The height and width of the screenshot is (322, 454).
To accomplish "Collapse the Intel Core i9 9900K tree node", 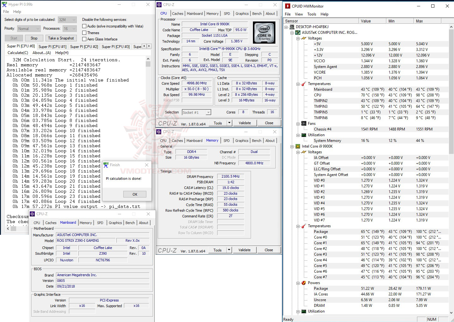I will pyautogui.click(x=292, y=146).
